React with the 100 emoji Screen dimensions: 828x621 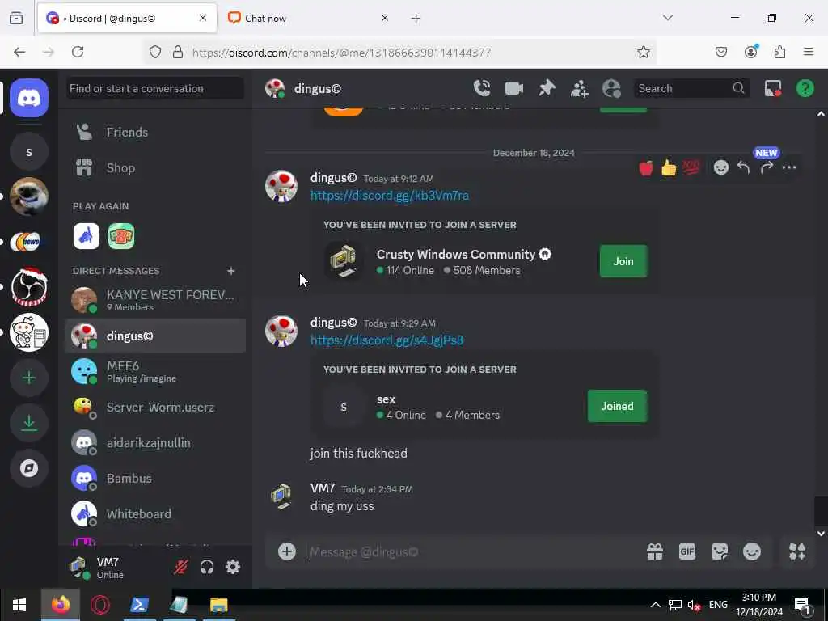tap(691, 168)
